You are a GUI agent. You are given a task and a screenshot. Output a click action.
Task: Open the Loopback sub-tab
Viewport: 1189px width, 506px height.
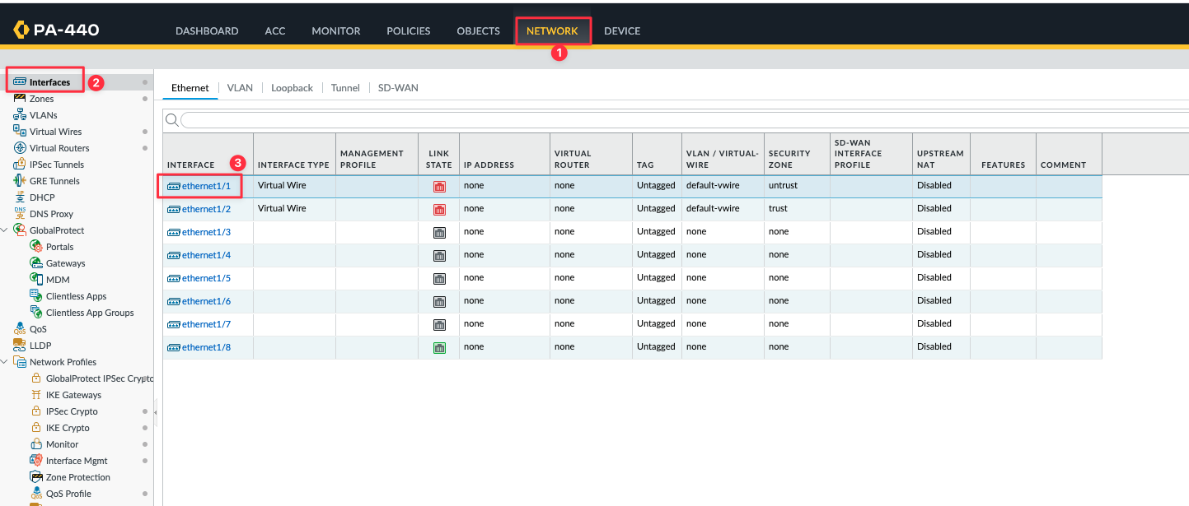pos(293,88)
